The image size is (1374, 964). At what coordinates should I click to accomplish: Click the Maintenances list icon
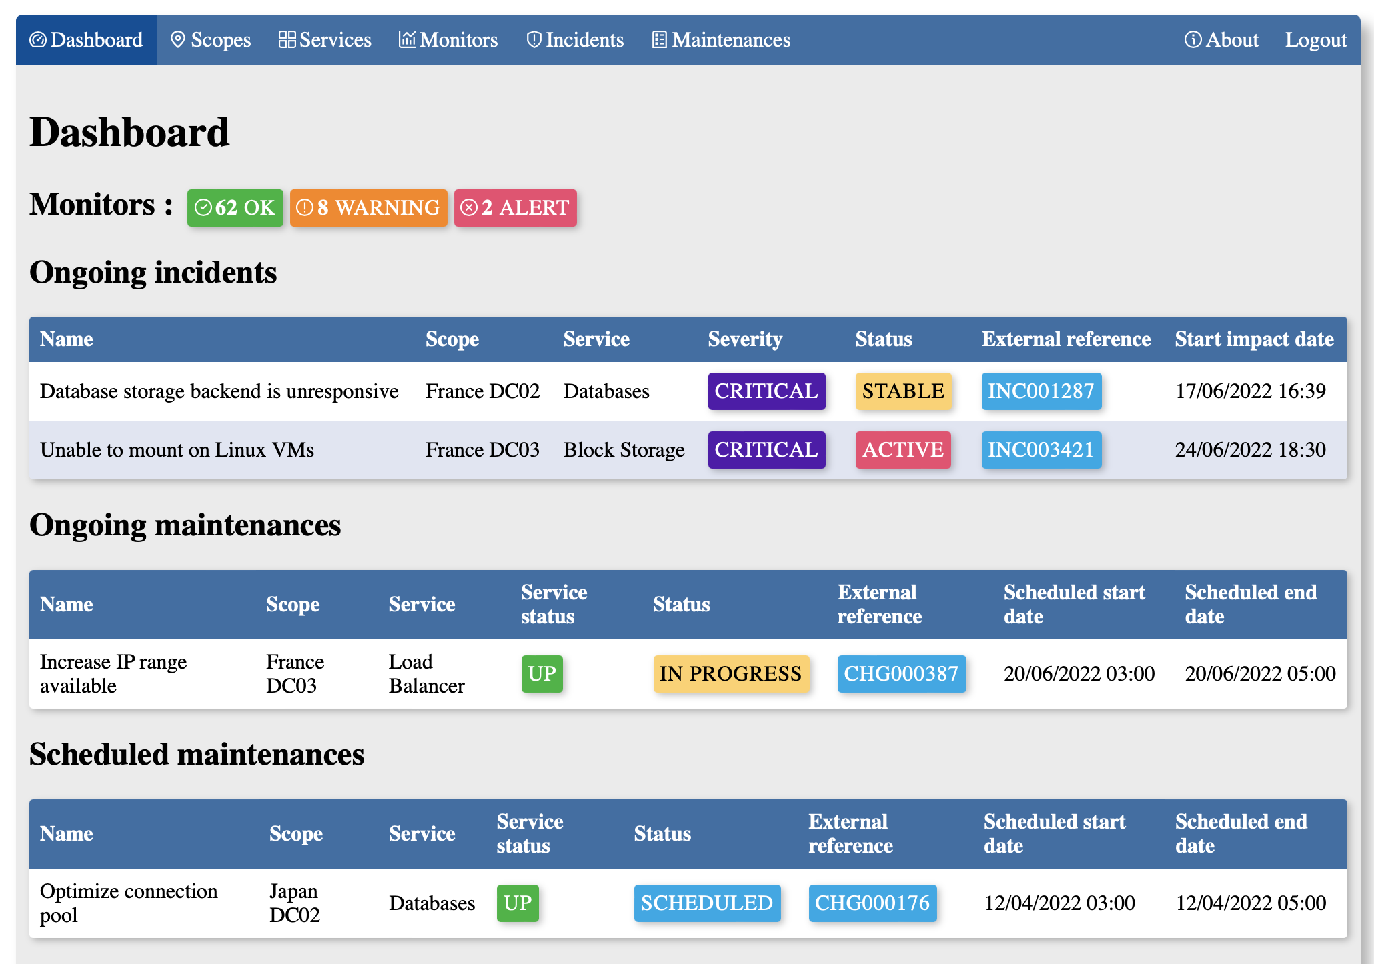click(x=660, y=40)
